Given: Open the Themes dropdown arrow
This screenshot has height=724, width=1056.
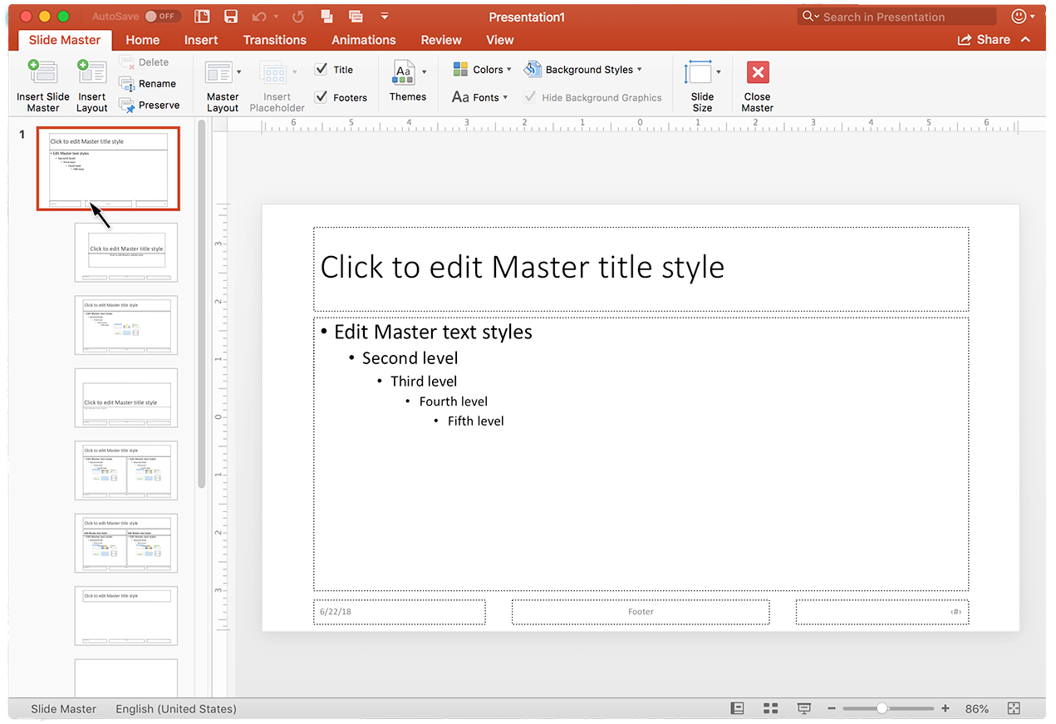Looking at the screenshot, I should [425, 72].
